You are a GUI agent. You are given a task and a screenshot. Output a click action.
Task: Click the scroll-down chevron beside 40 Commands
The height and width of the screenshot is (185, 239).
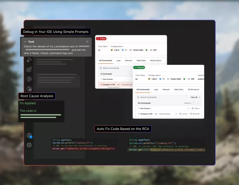point(193,103)
